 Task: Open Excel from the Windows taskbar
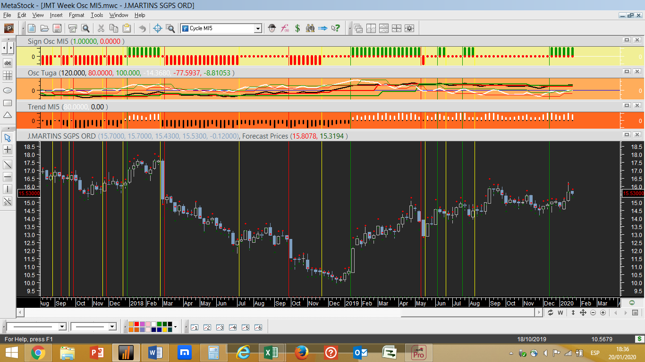pos(271,352)
